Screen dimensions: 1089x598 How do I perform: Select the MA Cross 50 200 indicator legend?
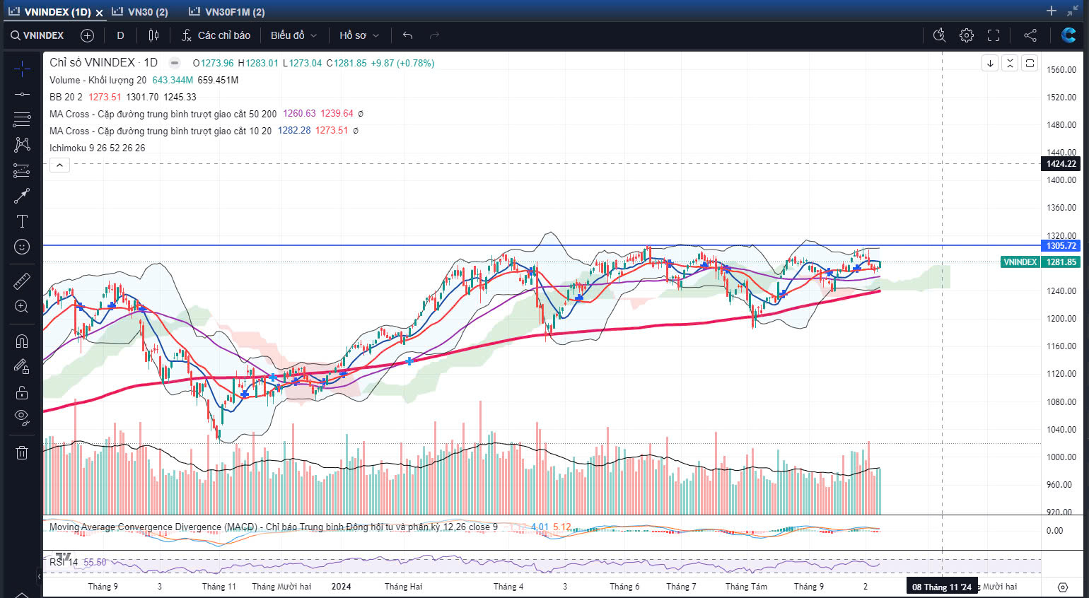click(163, 114)
